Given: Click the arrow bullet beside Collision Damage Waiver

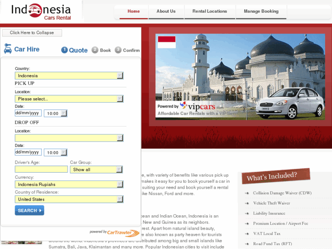Looking at the screenshot, I should (x=247, y=193).
